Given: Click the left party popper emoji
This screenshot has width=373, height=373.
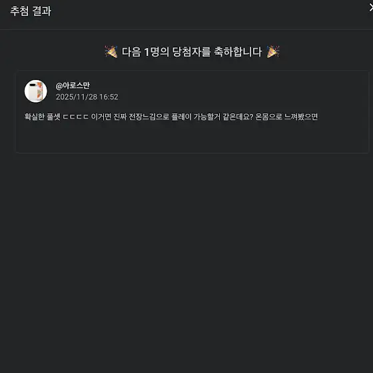Looking at the screenshot, I should 111,52.
